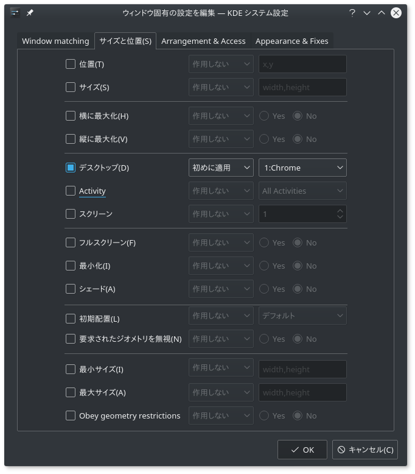
Task: Enable Obey geometry restrictions checkbox
Action: (x=71, y=416)
